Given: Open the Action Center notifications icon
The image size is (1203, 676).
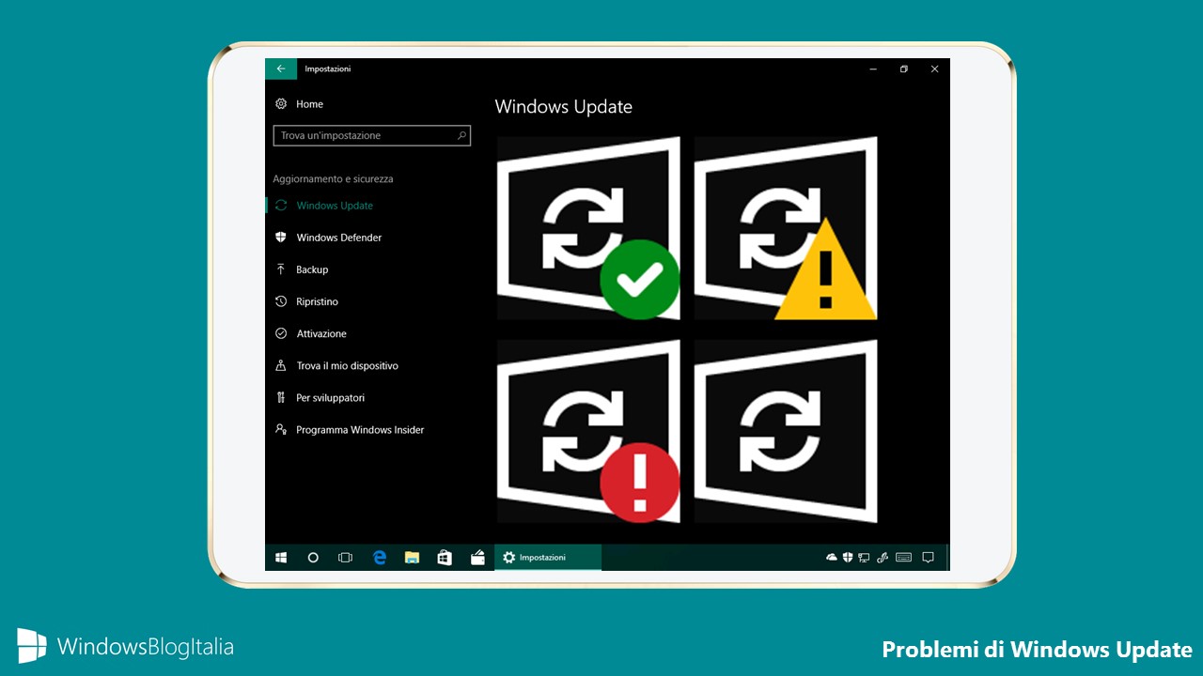Looking at the screenshot, I should 929,558.
